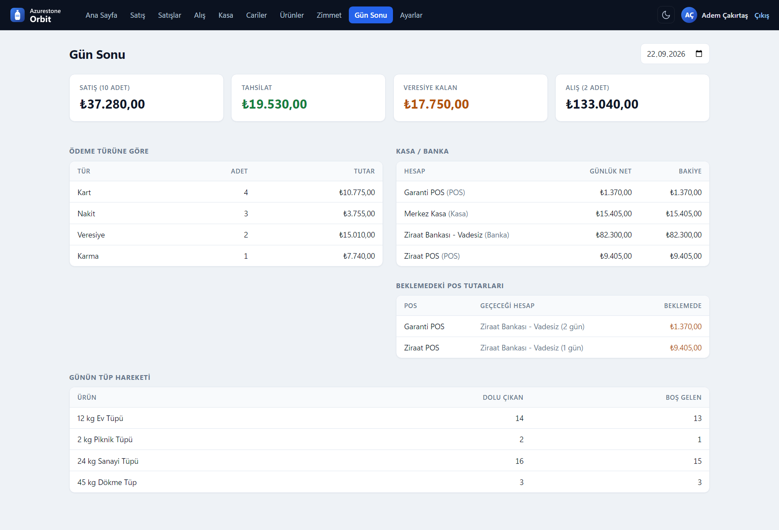
Task: Select the 24 kg Sanayi Tüpü row
Action: tap(389, 461)
